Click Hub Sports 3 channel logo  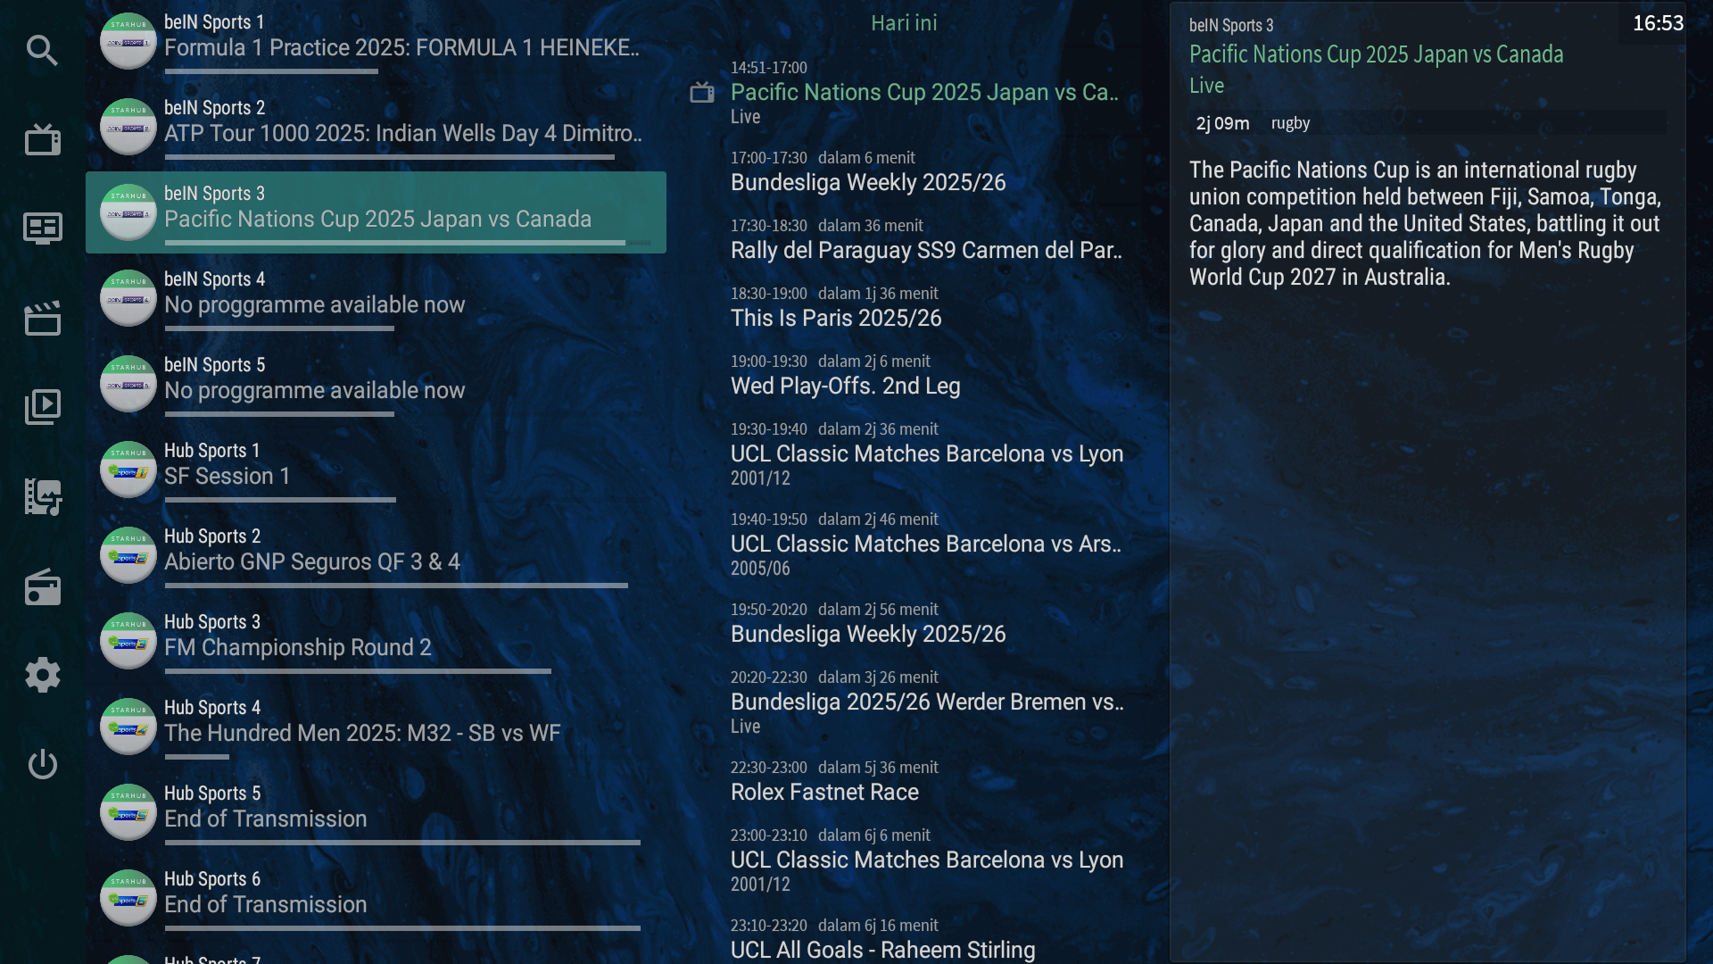click(x=128, y=641)
